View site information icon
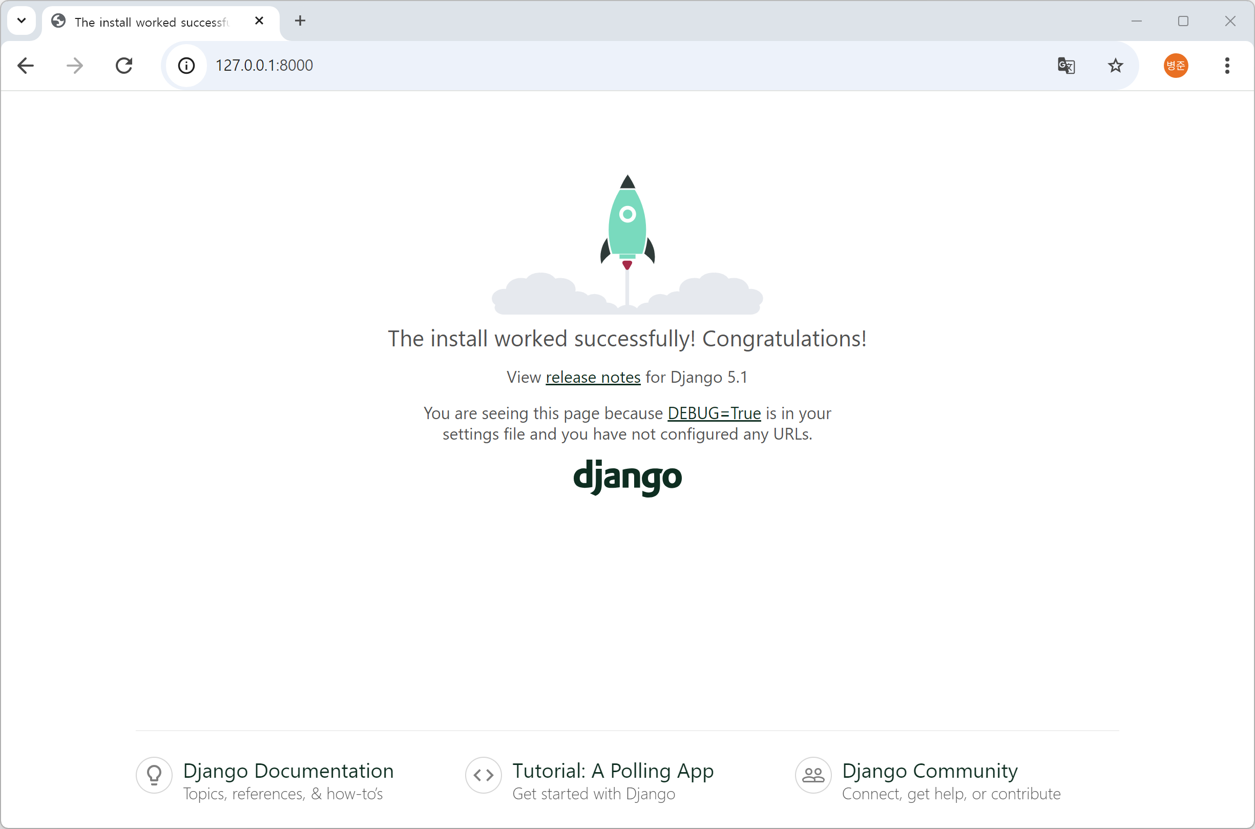1255x829 pixels. [x=186, y=66]
